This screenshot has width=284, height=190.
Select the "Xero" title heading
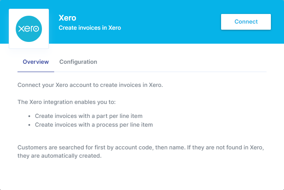pos(67,18)
